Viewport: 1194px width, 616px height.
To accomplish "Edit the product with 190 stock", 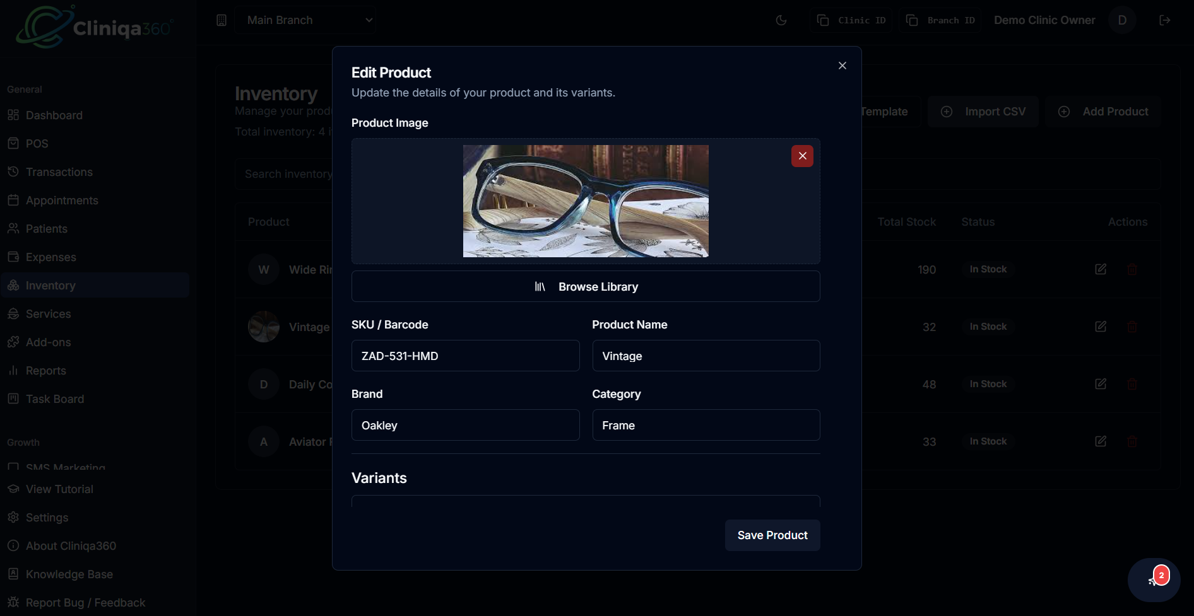I will 1101,269.
